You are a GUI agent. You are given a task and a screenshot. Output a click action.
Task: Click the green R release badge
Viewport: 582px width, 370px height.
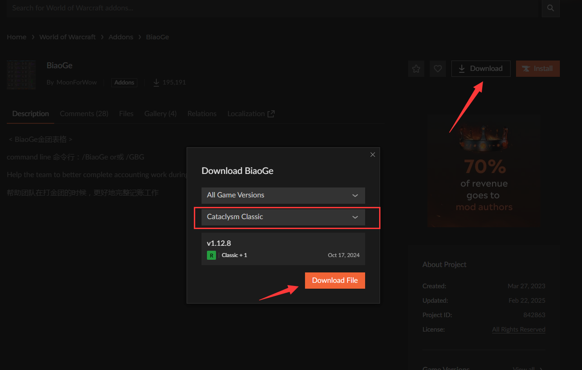point(211,255)
